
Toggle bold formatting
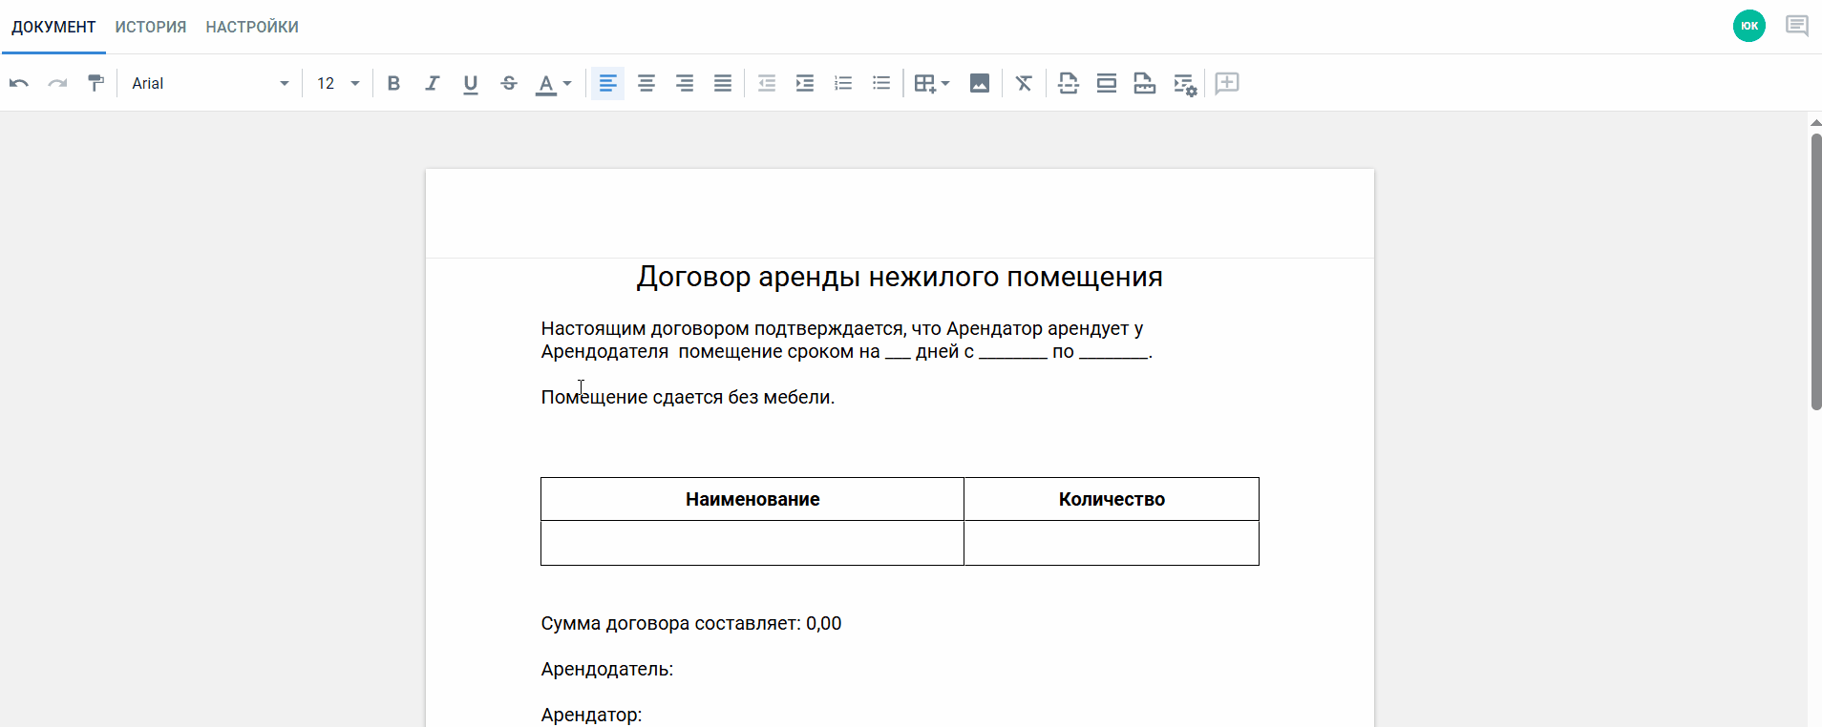pyautogui.click(x=393, y=83)
